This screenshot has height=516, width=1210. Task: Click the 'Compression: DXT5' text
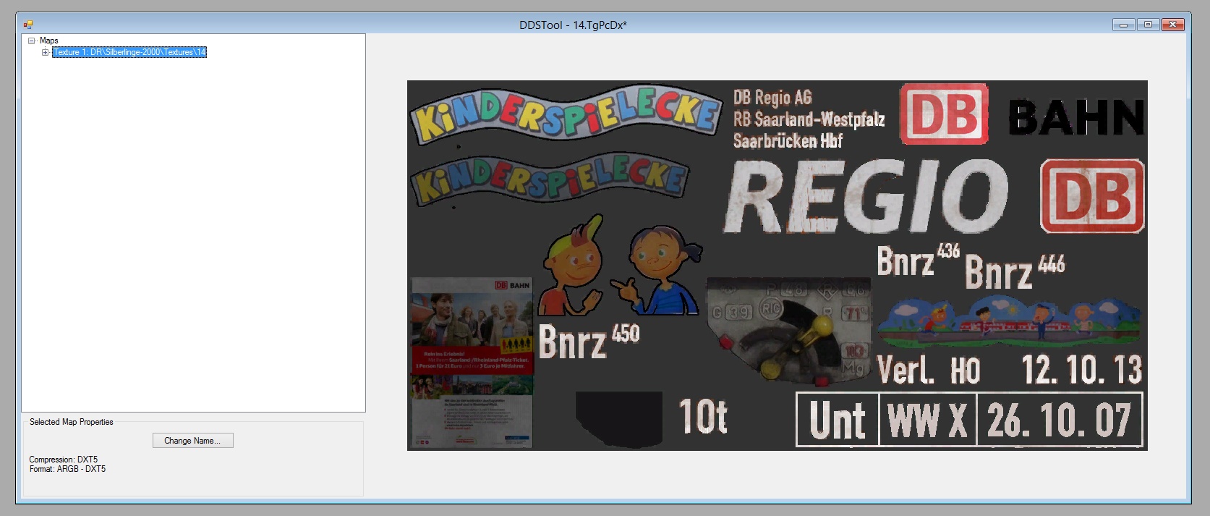63,460
